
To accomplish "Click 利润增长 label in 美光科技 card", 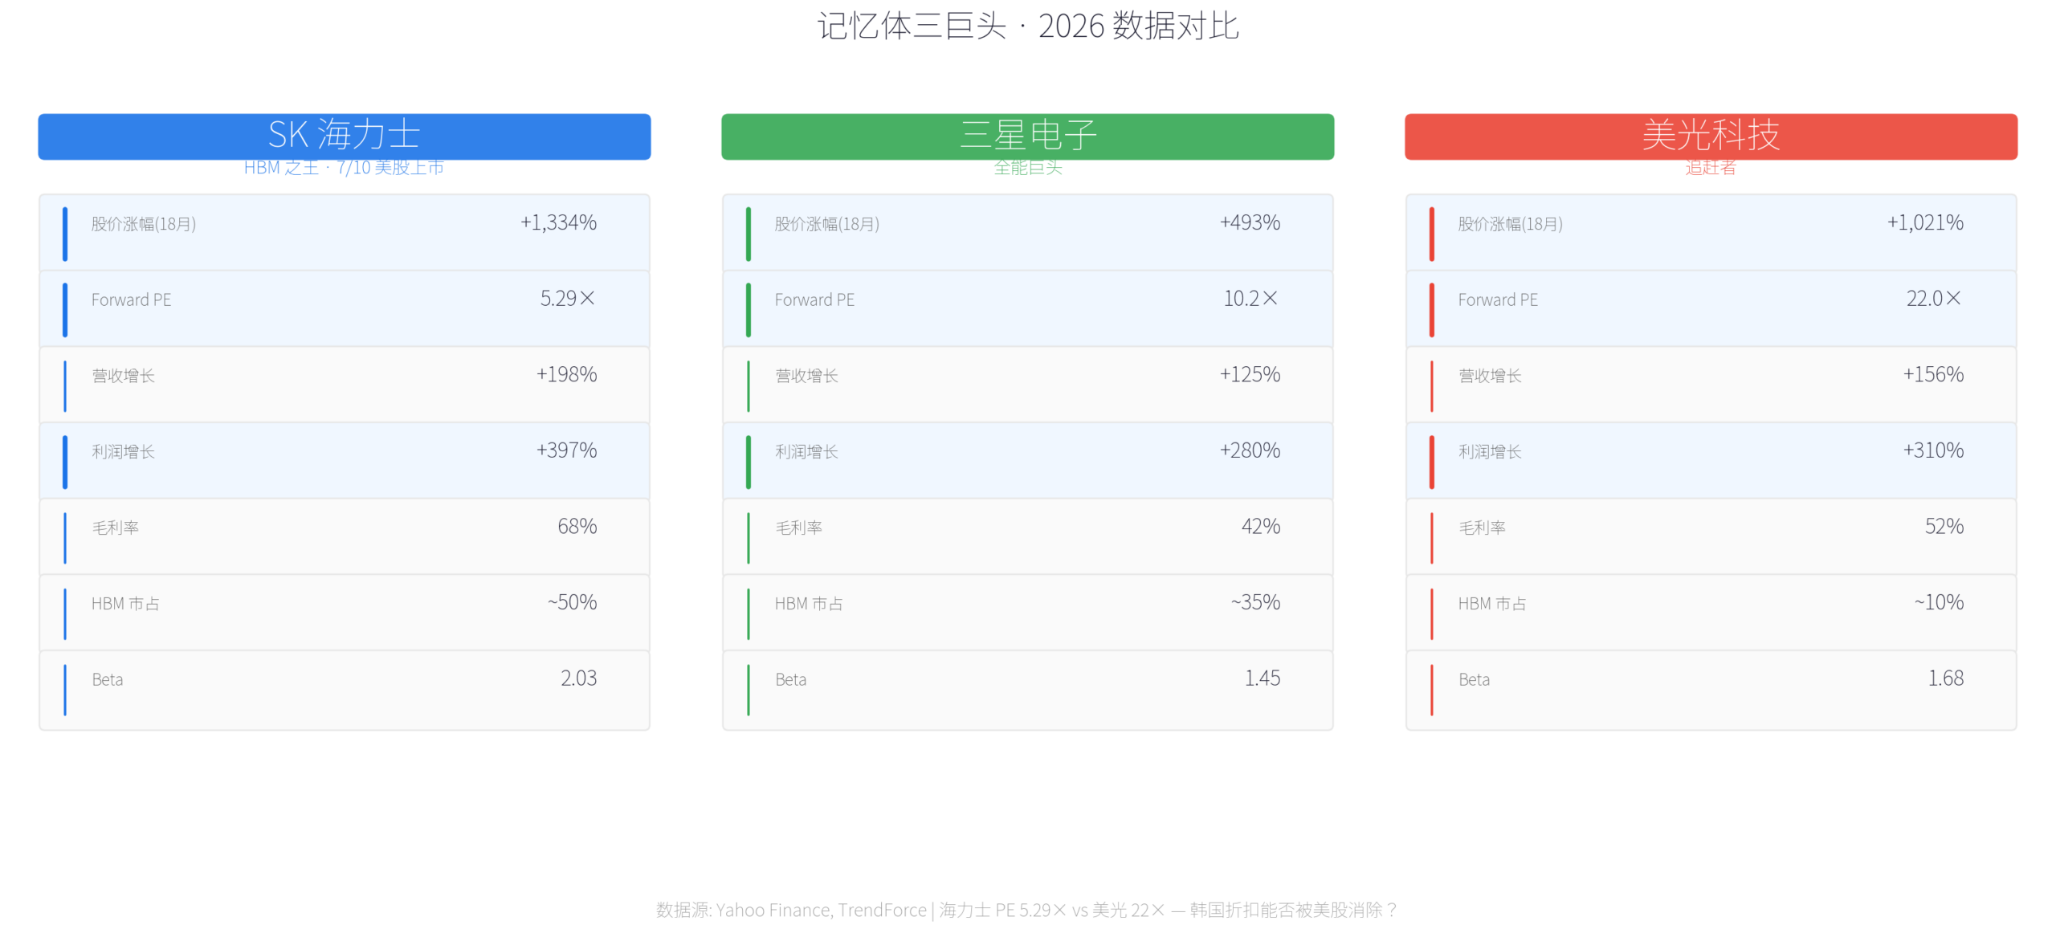I will (1490, 452).
